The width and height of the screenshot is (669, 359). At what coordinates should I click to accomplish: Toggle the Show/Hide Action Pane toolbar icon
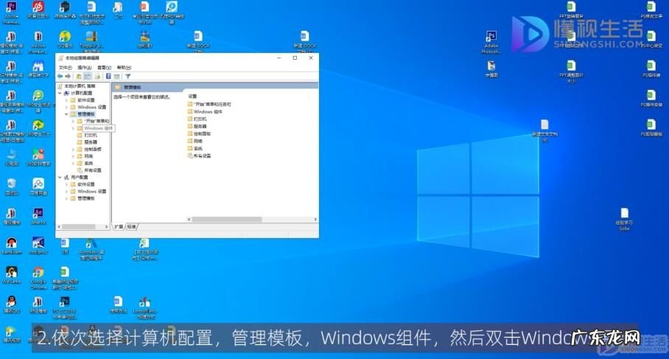point(116,77)
